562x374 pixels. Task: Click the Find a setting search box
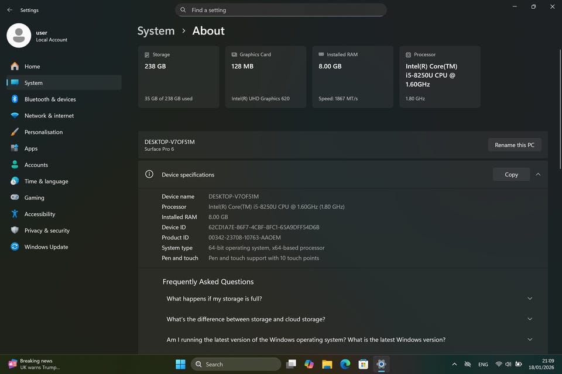[280, 10]
